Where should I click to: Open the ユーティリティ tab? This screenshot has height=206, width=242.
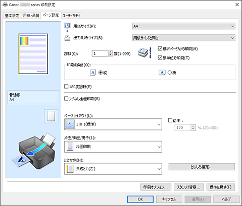pos(71,16)
